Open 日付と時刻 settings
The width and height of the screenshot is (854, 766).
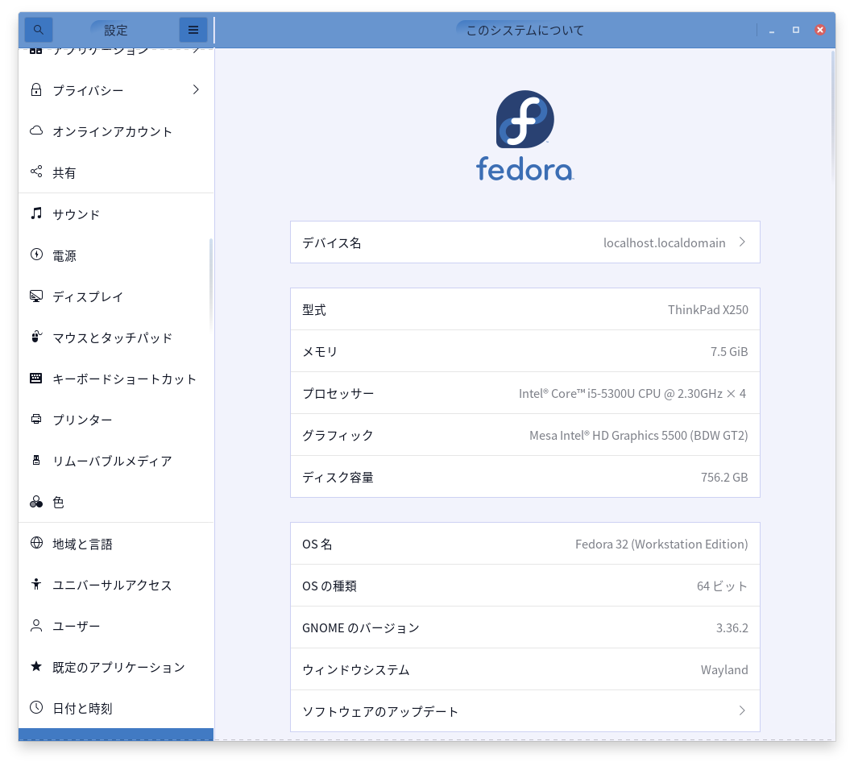coord(116,708)
